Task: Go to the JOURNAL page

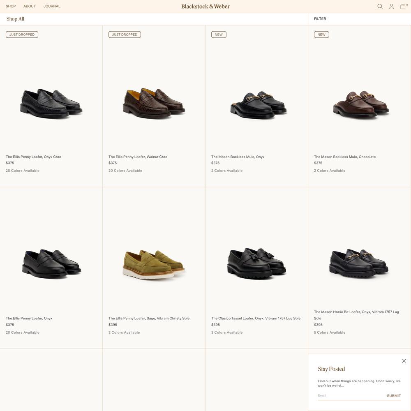Action: click(x=52, y=6)
